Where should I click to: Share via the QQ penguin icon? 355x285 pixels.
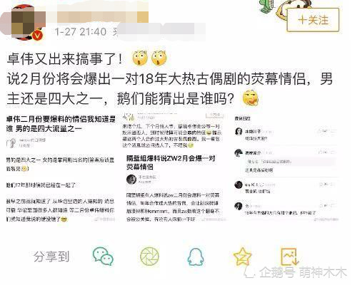(x=195, y=256)
